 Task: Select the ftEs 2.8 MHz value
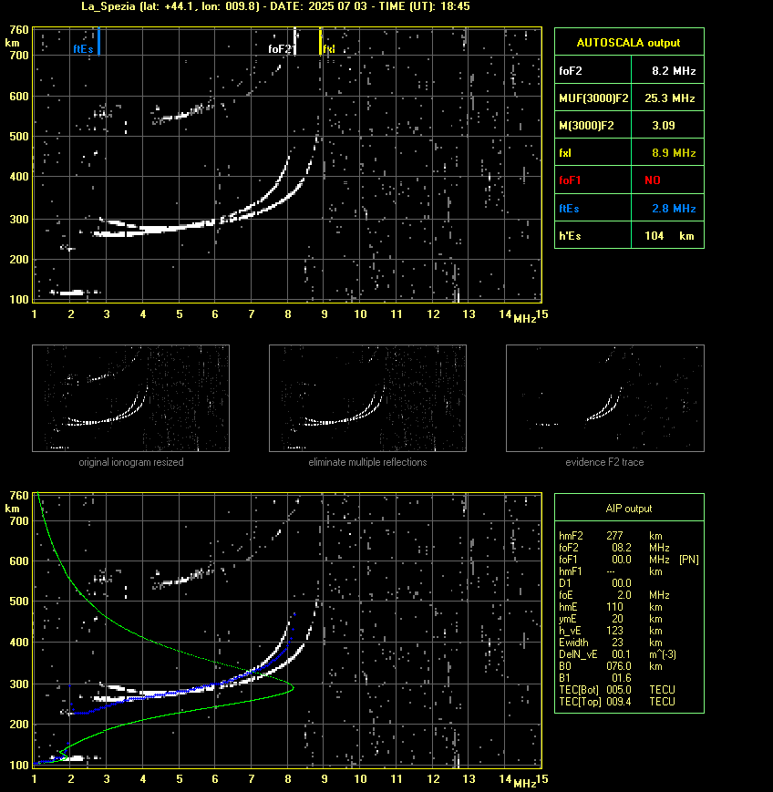674,208
